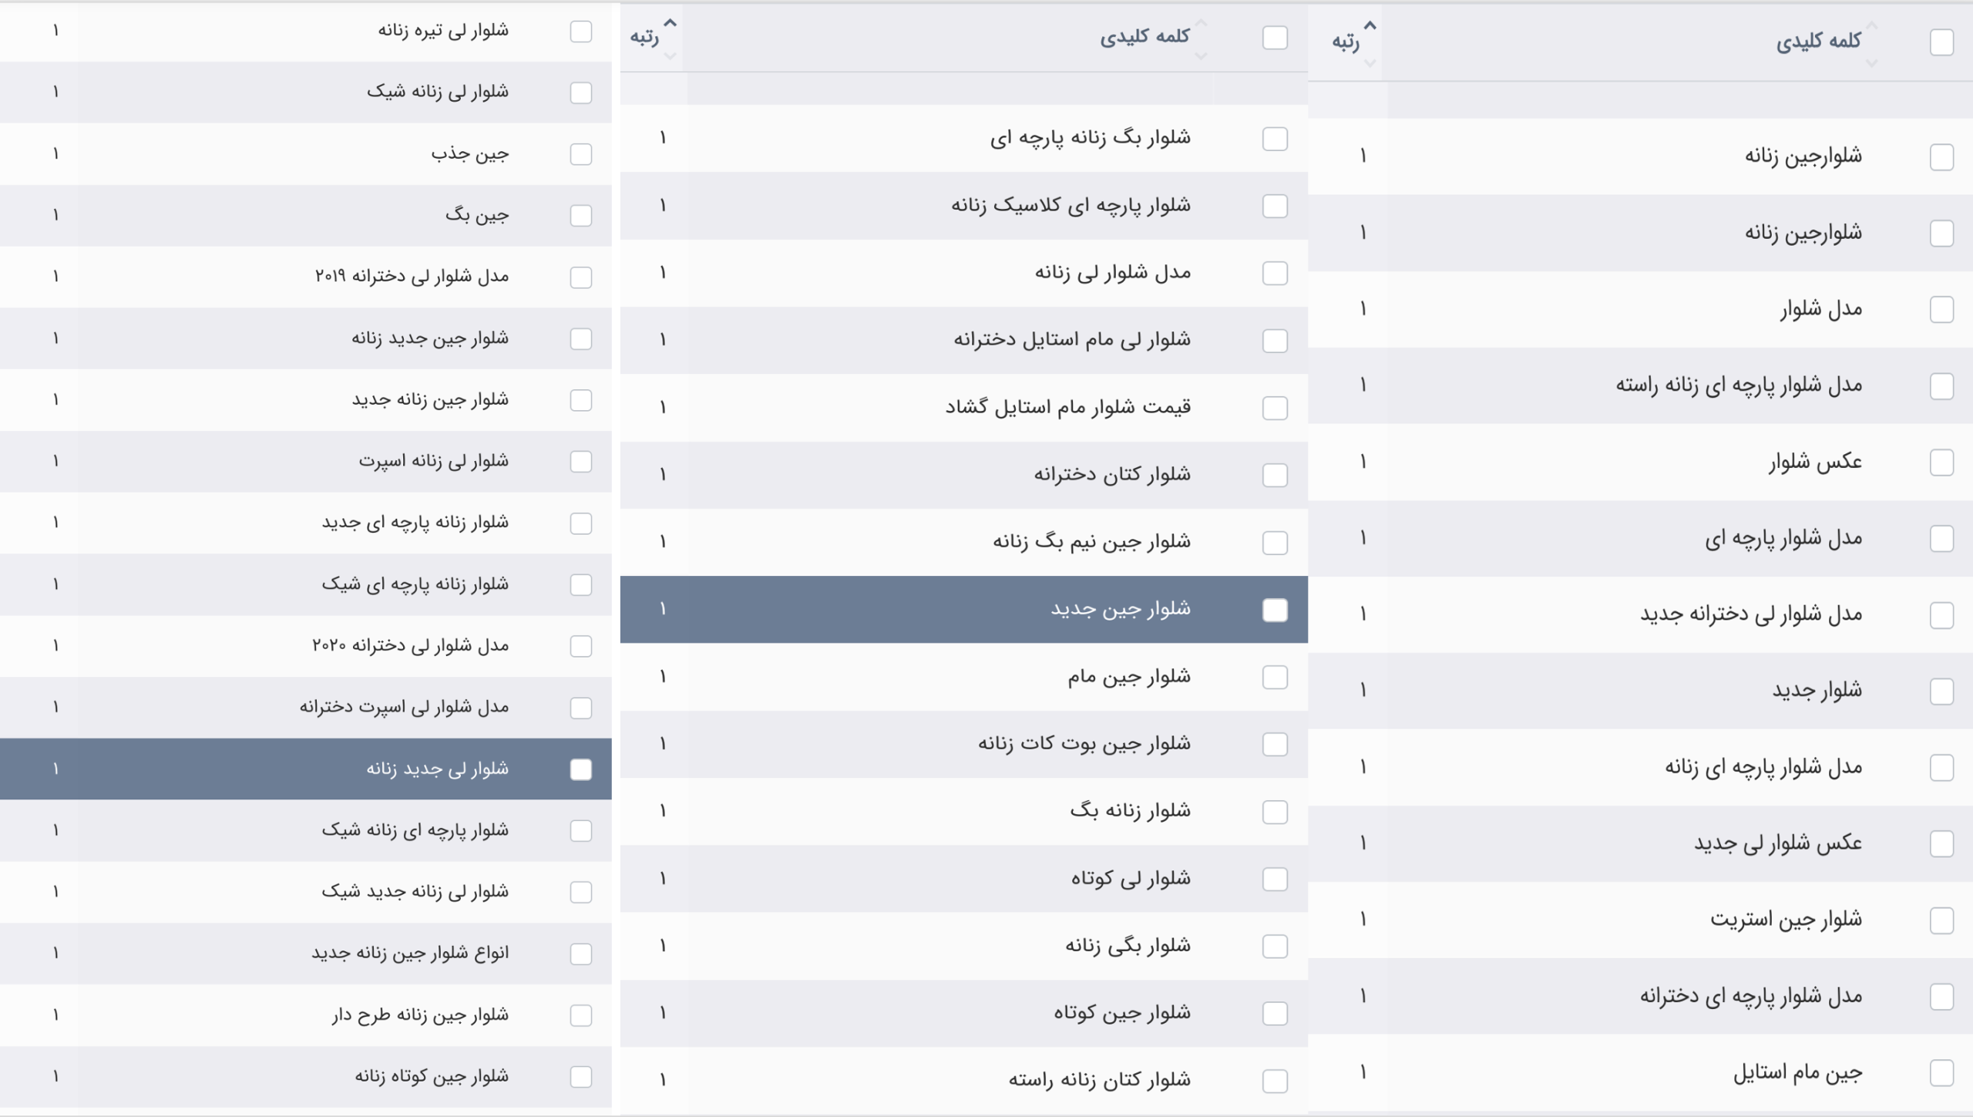Tick select-all checkbox in right table header

pos(1941,42)
